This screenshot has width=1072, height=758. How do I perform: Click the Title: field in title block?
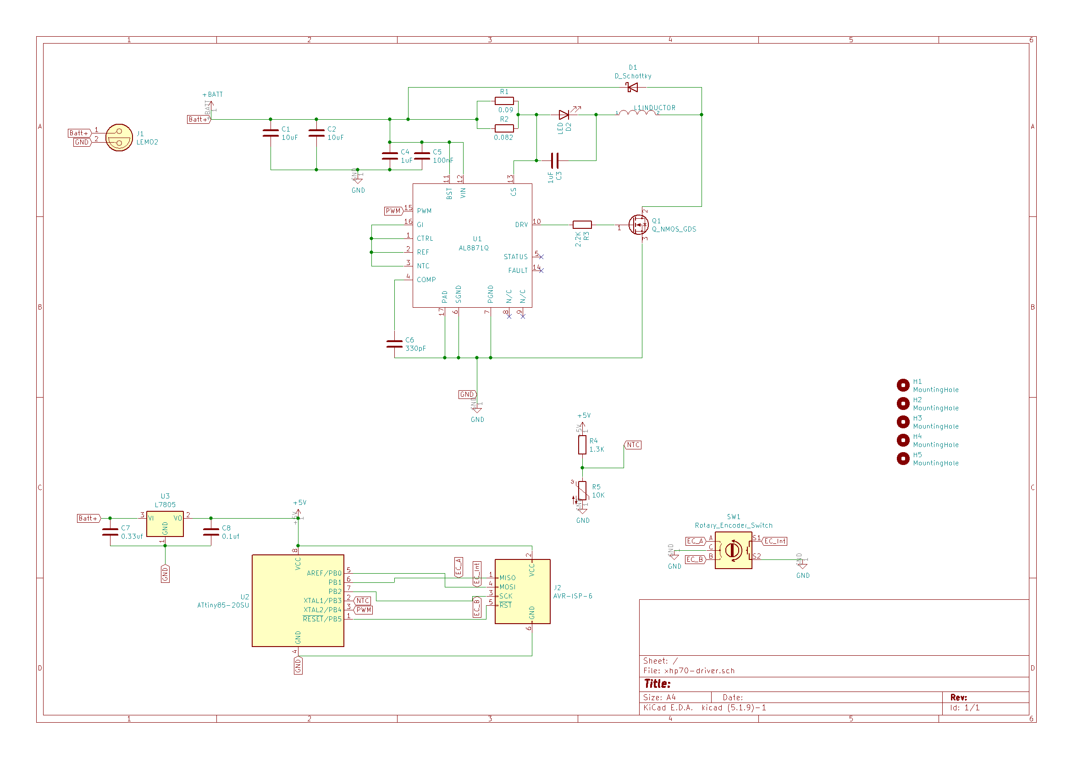tap(658, 684)
